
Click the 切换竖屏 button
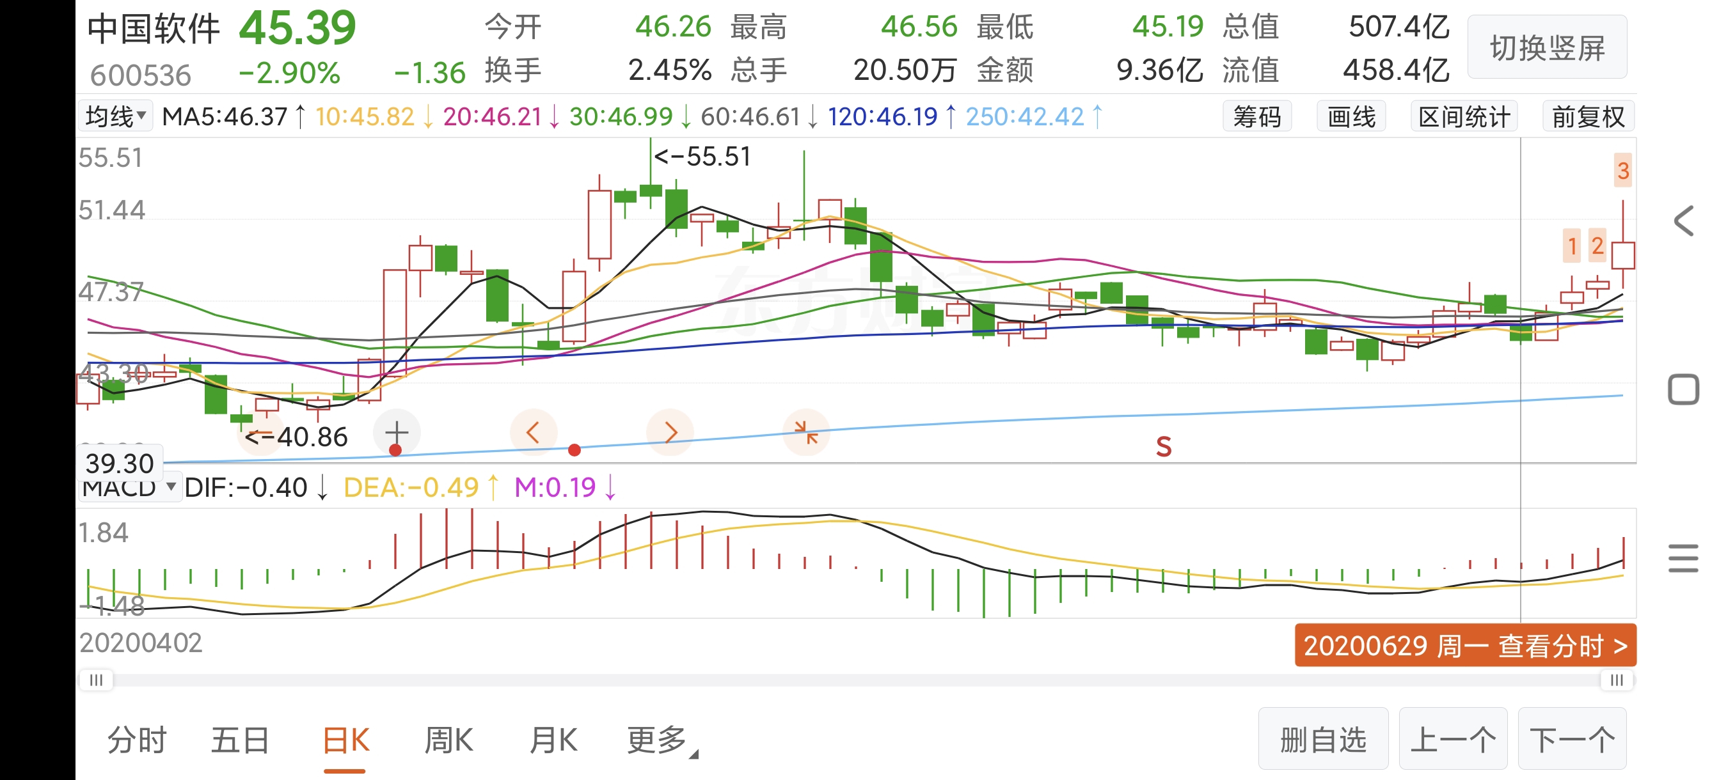1547,48
